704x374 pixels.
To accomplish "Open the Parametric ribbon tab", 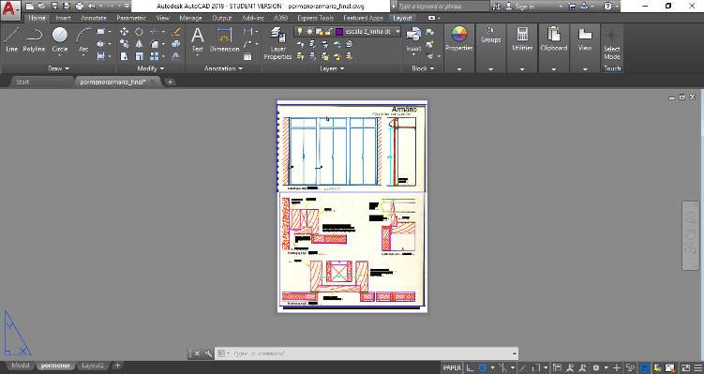I will click(x=131, y=18).
